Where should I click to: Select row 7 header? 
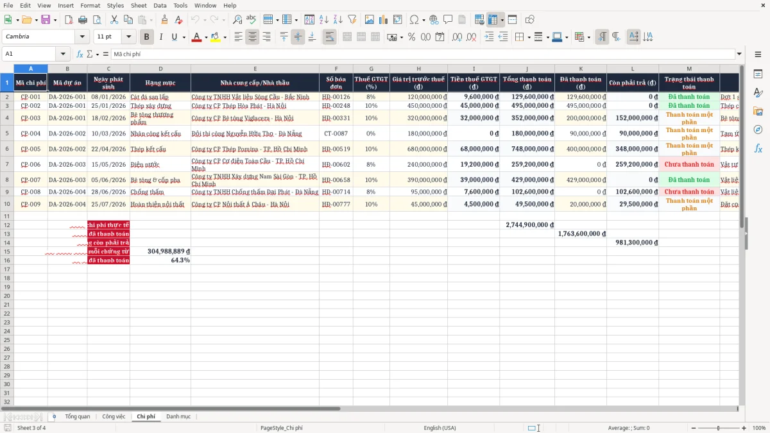tap(6, 164)
